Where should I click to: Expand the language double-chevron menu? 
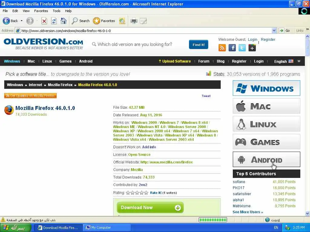tap(299, 61)
